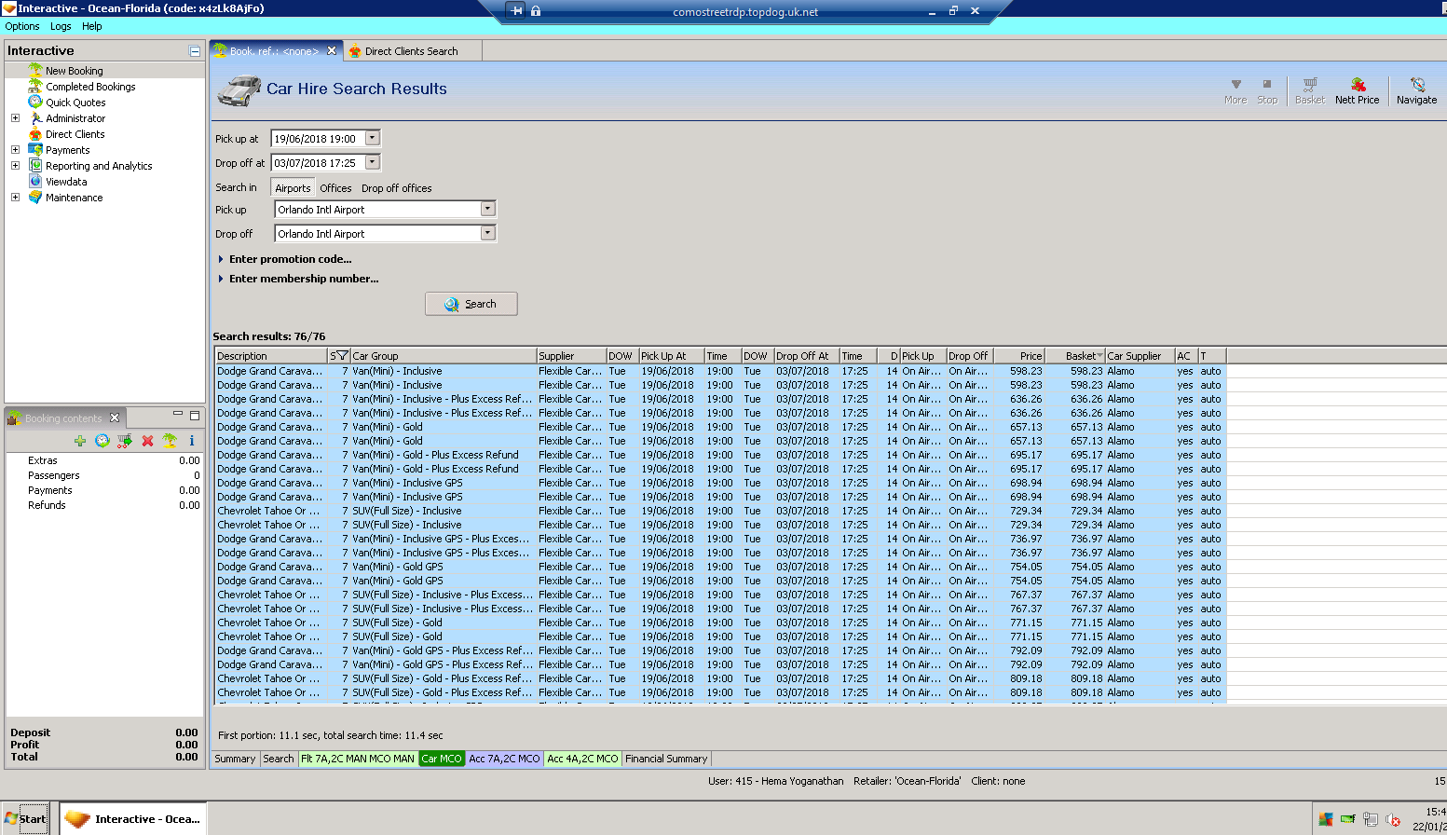Click the blue info icon

click(x=192, y=441)
